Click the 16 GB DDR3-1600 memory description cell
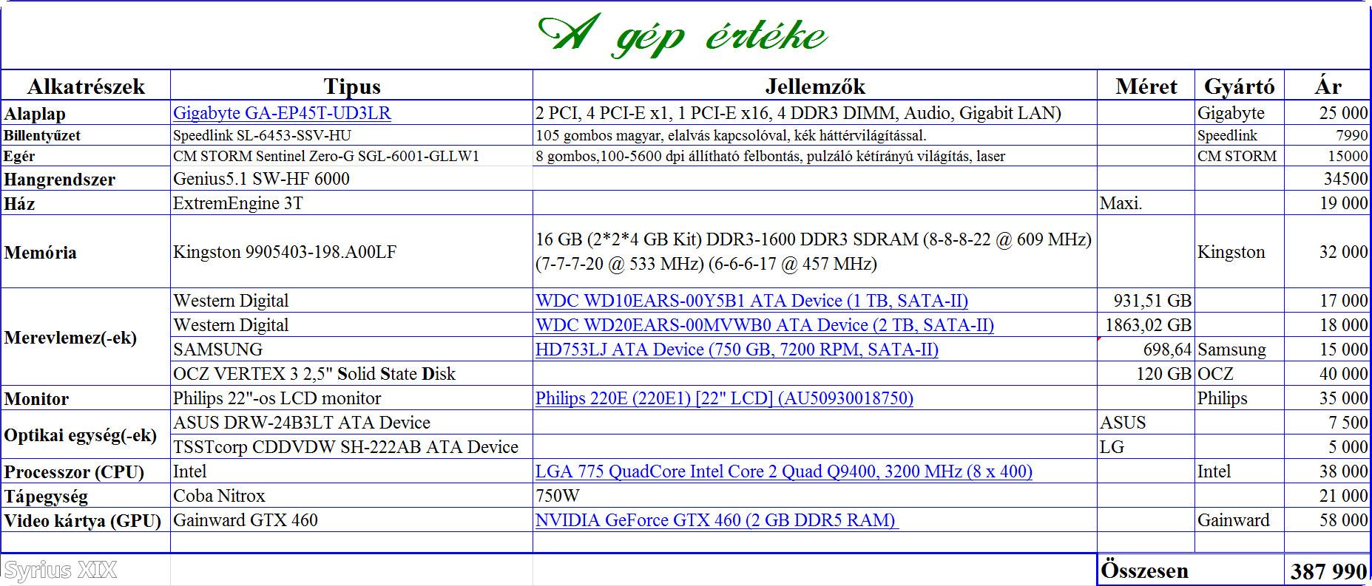 pos(814,251)
